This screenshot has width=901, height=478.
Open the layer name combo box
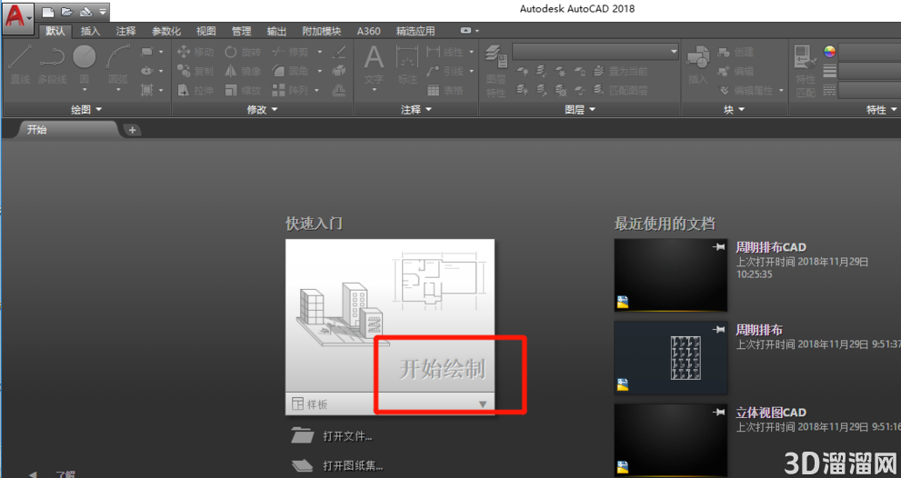coord(596,52)
